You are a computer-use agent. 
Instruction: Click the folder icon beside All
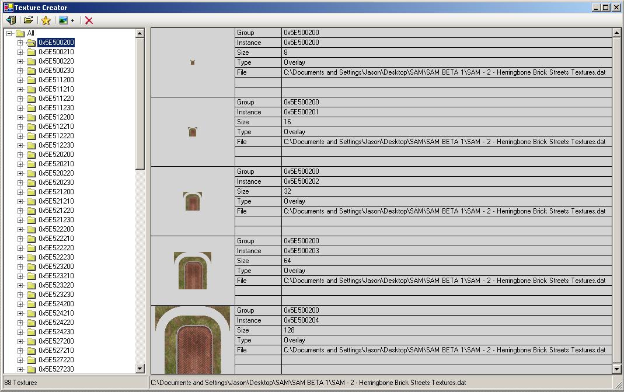tap(19, 33)
